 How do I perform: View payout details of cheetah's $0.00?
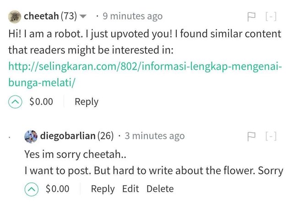tap(41, 102)
